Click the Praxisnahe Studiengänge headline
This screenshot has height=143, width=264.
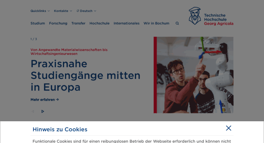85,75
